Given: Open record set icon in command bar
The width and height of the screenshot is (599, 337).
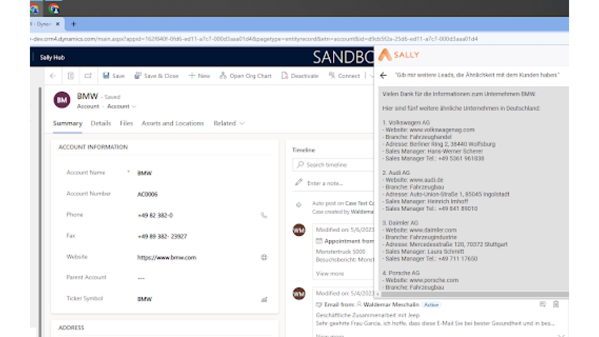Looking at the screenshot, I should 71,75.
